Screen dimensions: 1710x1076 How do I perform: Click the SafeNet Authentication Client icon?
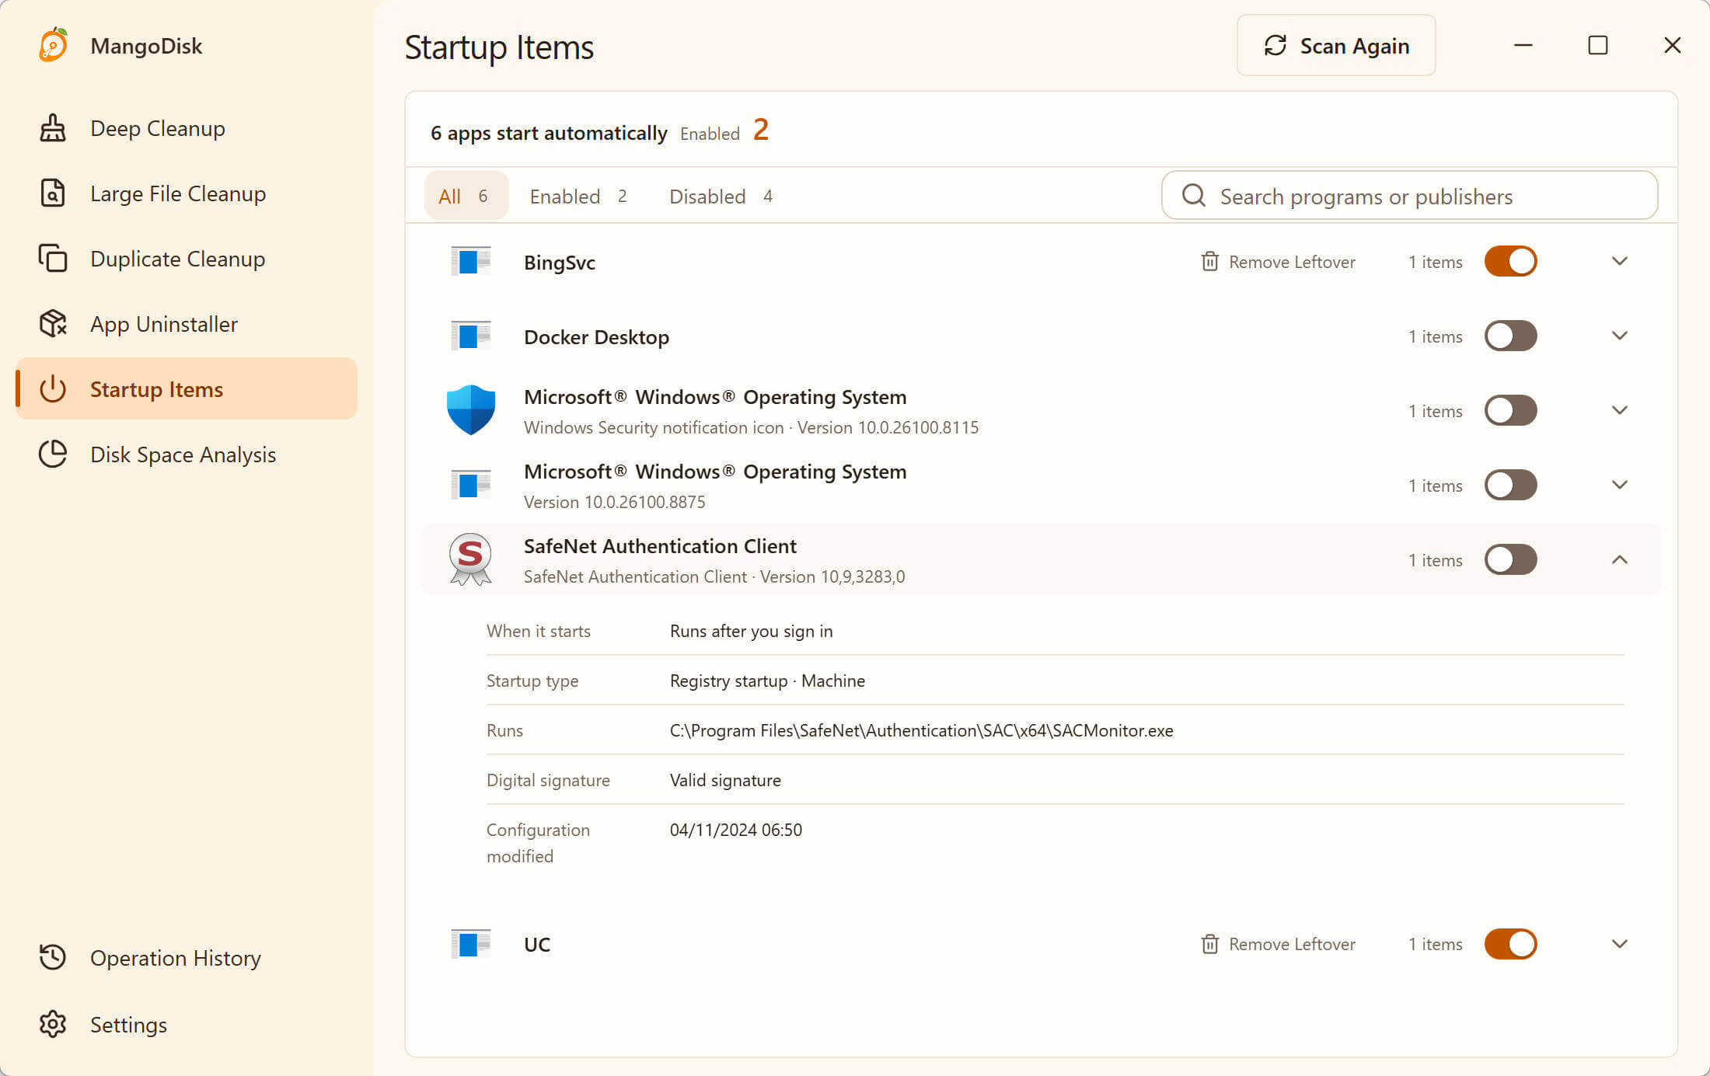(471, 559)
